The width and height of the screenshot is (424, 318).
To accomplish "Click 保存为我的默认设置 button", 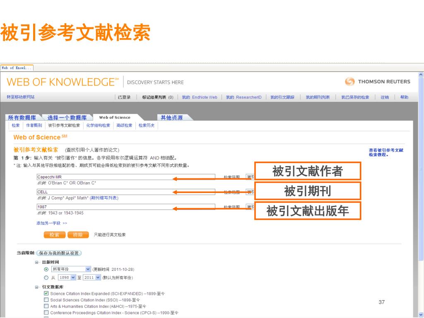I will point(59,253).
